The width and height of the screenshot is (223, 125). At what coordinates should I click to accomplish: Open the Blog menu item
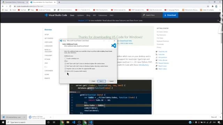(x=88, y=15)
